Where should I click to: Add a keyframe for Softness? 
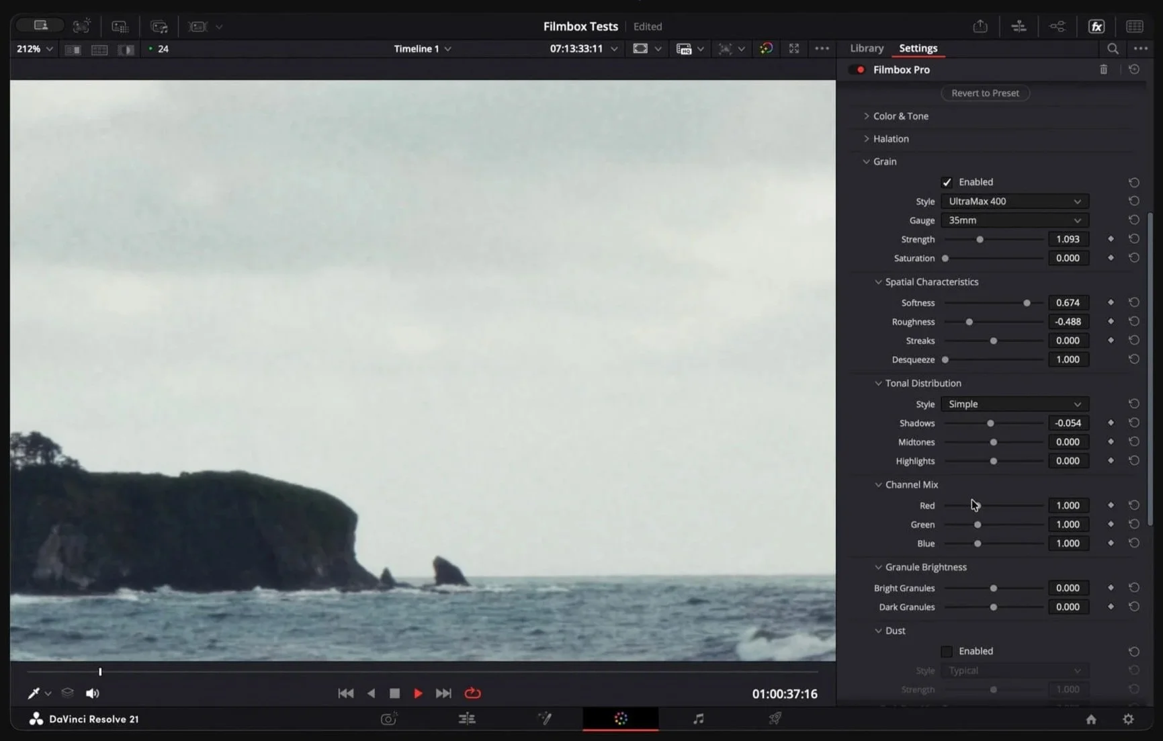tap(1111, 302)
